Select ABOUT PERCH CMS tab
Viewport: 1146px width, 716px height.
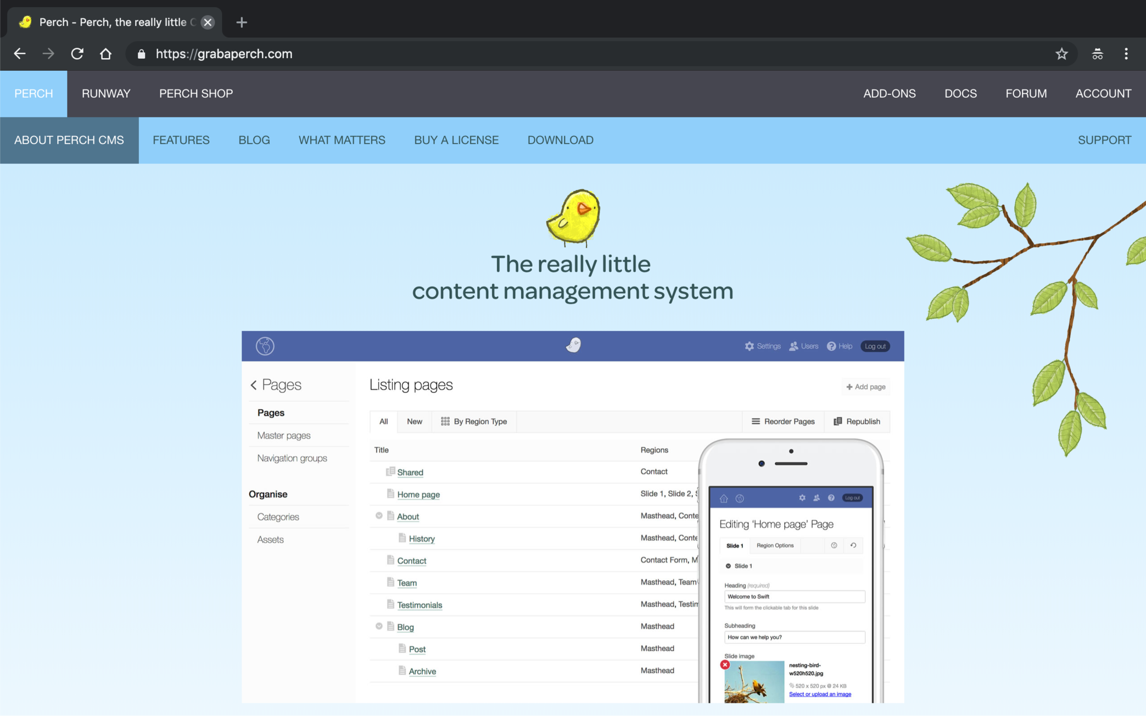[x=69, y=140]
